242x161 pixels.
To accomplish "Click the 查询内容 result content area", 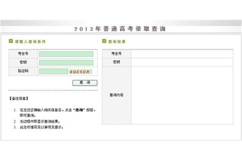I will click(182, 95).
